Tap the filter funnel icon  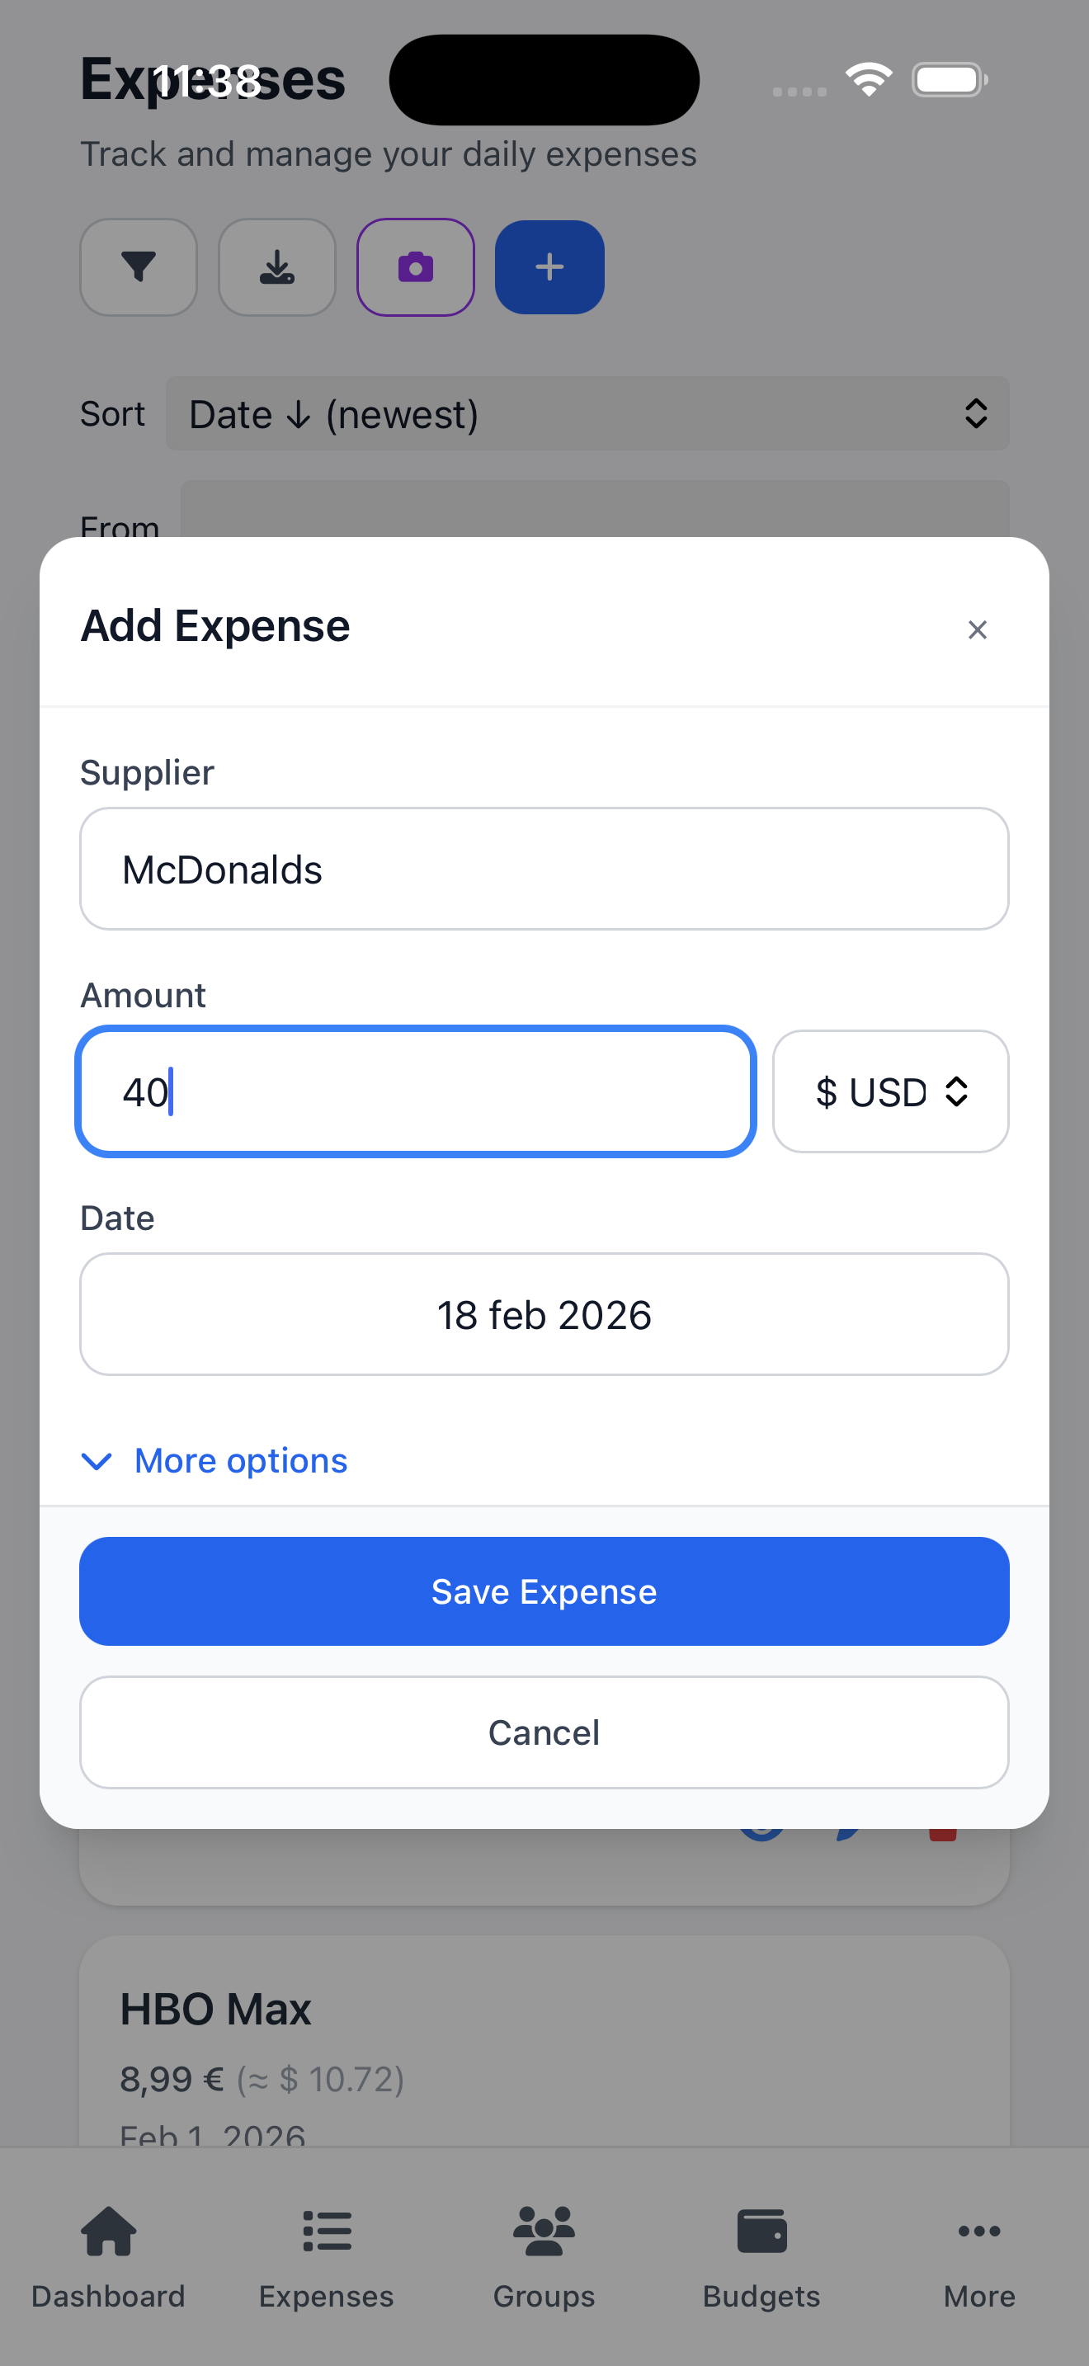(139, 267)
